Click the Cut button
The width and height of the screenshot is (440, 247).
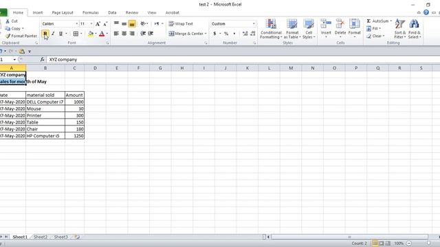(x=12, y=21)
